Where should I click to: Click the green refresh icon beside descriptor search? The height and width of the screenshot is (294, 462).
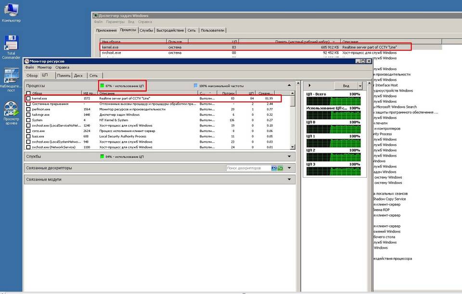point(280,168)
